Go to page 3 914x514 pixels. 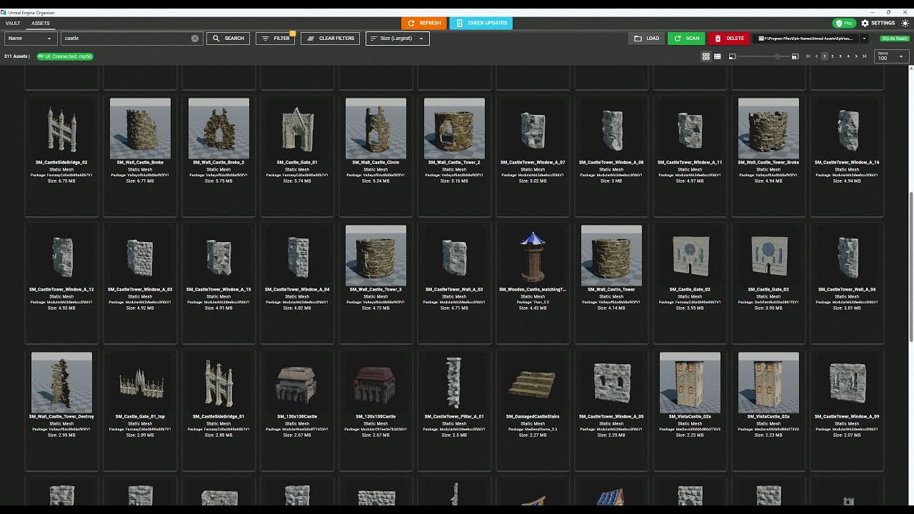point(840,56)
